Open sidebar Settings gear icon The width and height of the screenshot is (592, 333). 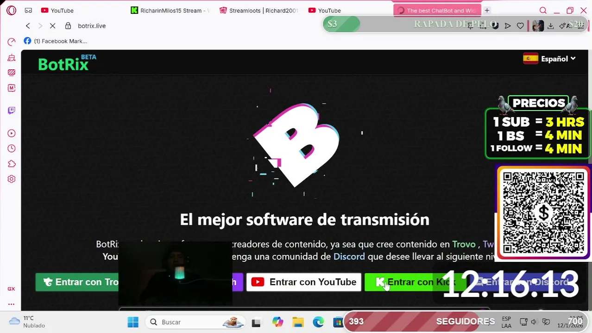coord(12,179)
